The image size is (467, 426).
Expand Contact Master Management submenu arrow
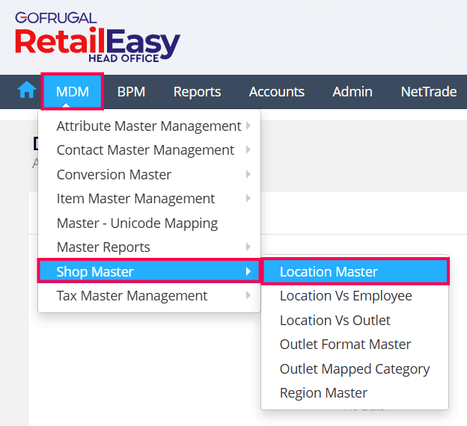click(248, 149)
